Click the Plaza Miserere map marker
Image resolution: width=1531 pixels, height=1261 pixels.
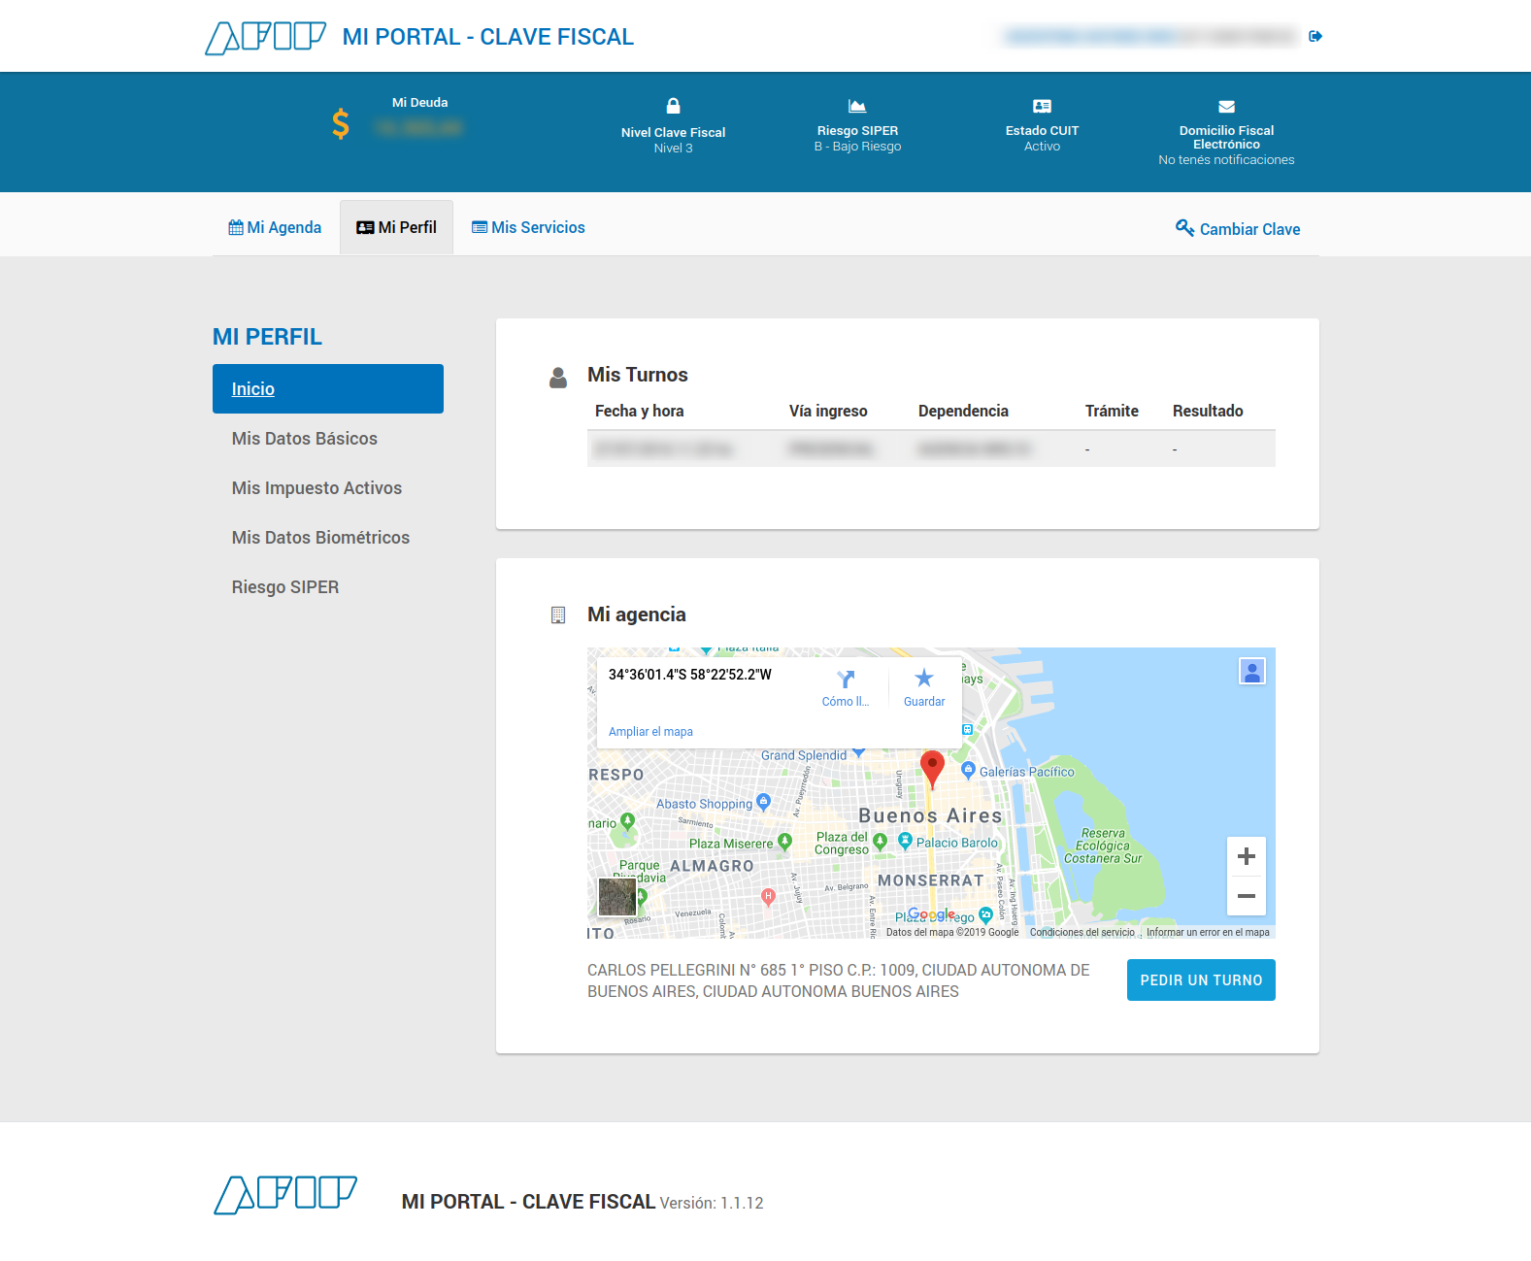[x=784, y=842]
